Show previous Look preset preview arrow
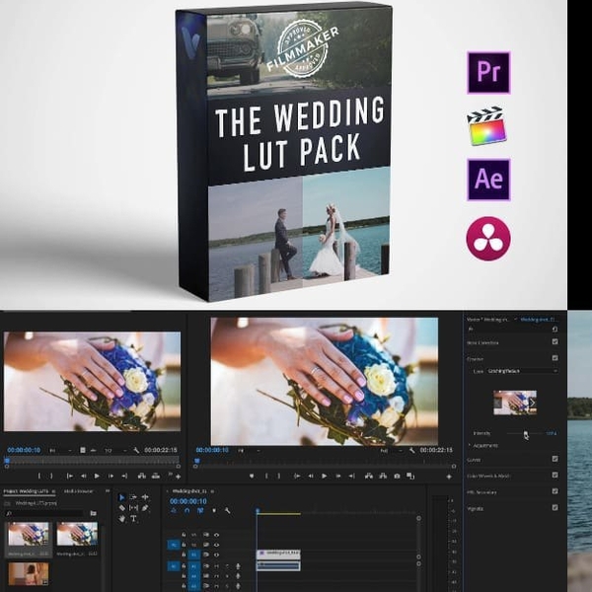Image resolution: width=592 pixels, height=592 pixels. pos(497,403)
